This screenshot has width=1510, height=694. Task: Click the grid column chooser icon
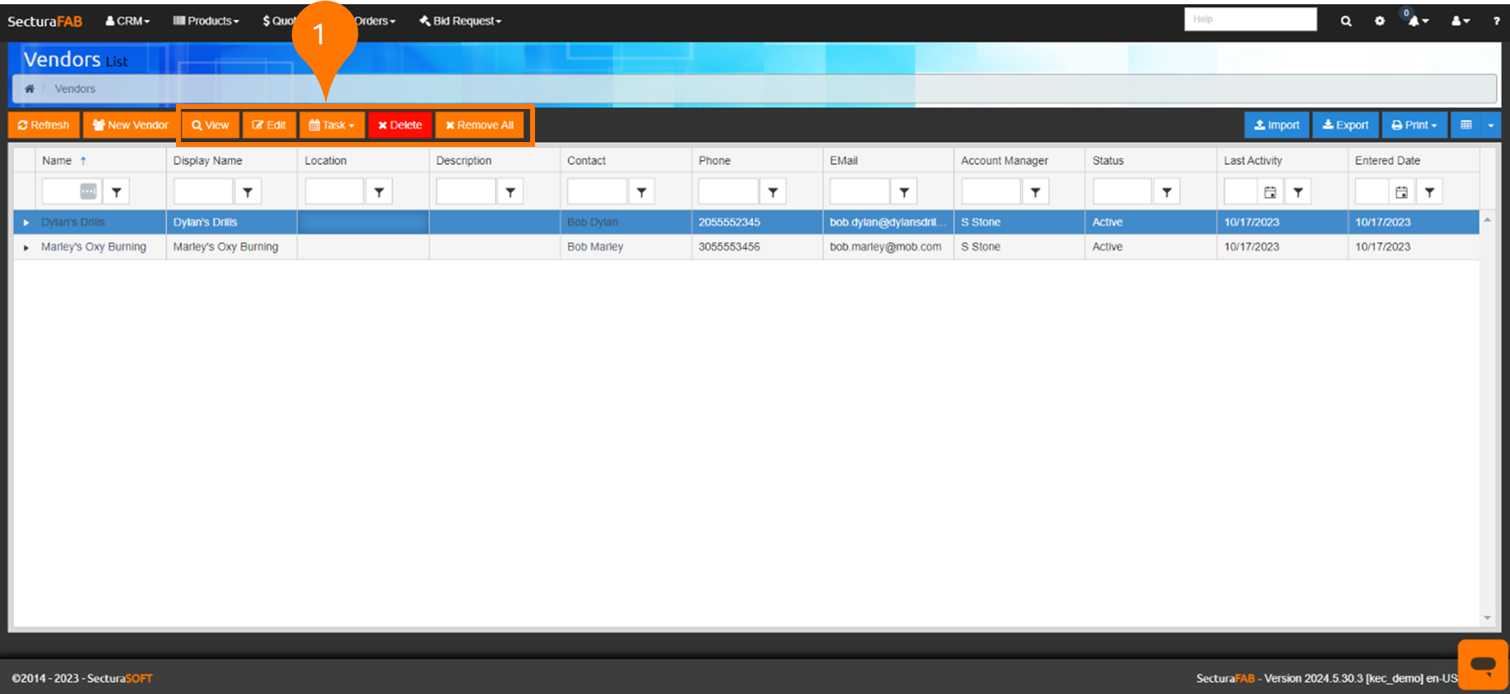pos(1466,125)
